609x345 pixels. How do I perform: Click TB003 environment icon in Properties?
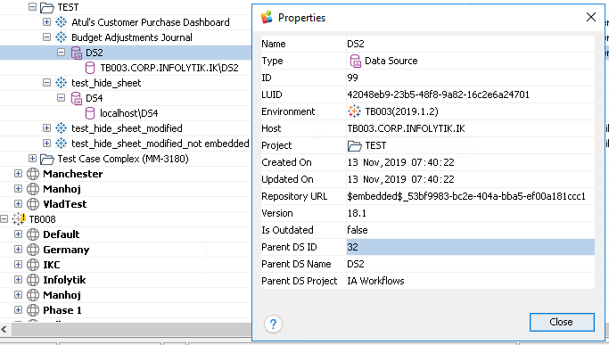(354, 111)
